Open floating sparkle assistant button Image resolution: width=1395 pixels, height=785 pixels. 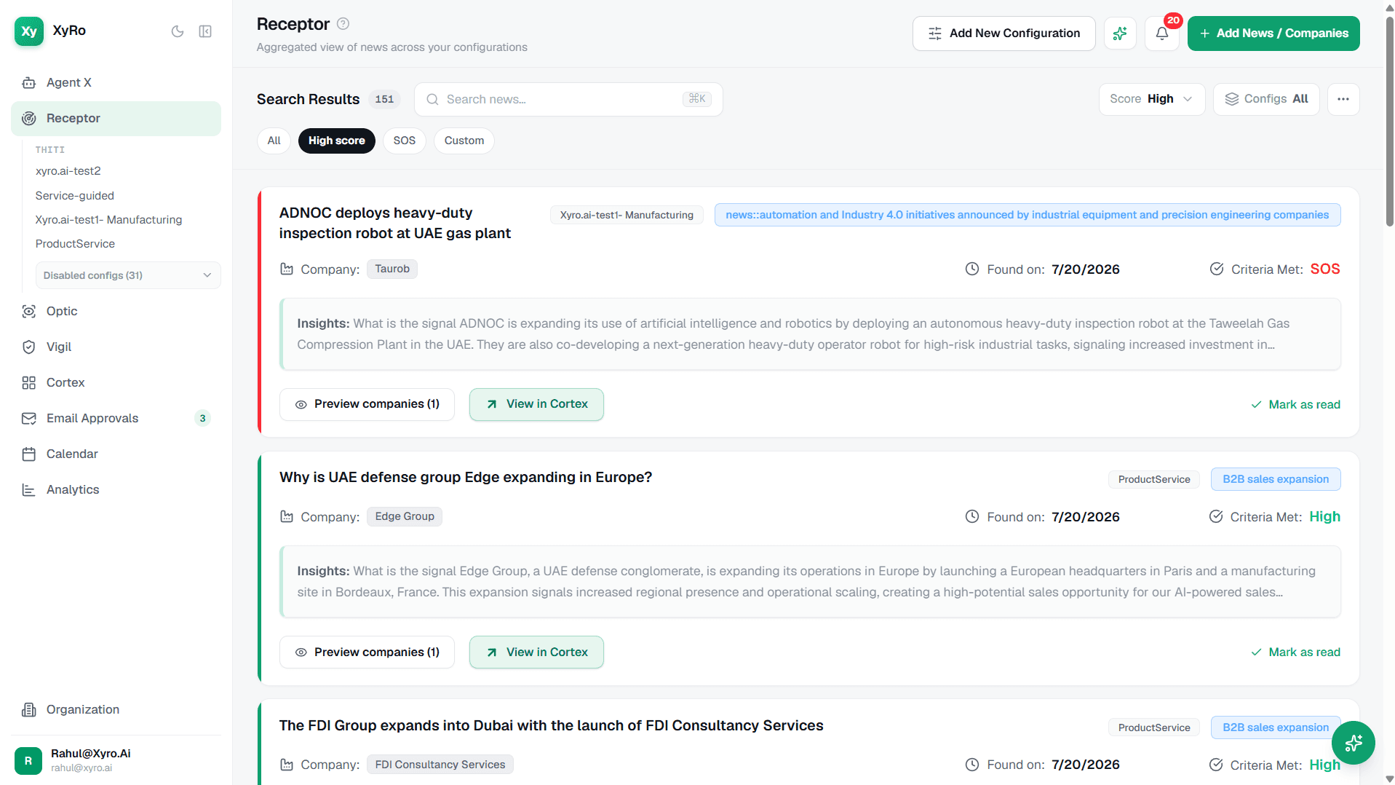point(1353,743)
